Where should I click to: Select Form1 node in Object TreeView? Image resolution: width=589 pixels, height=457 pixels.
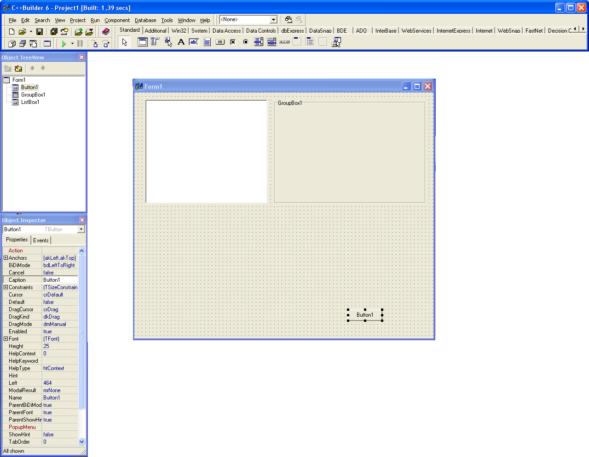19,80
